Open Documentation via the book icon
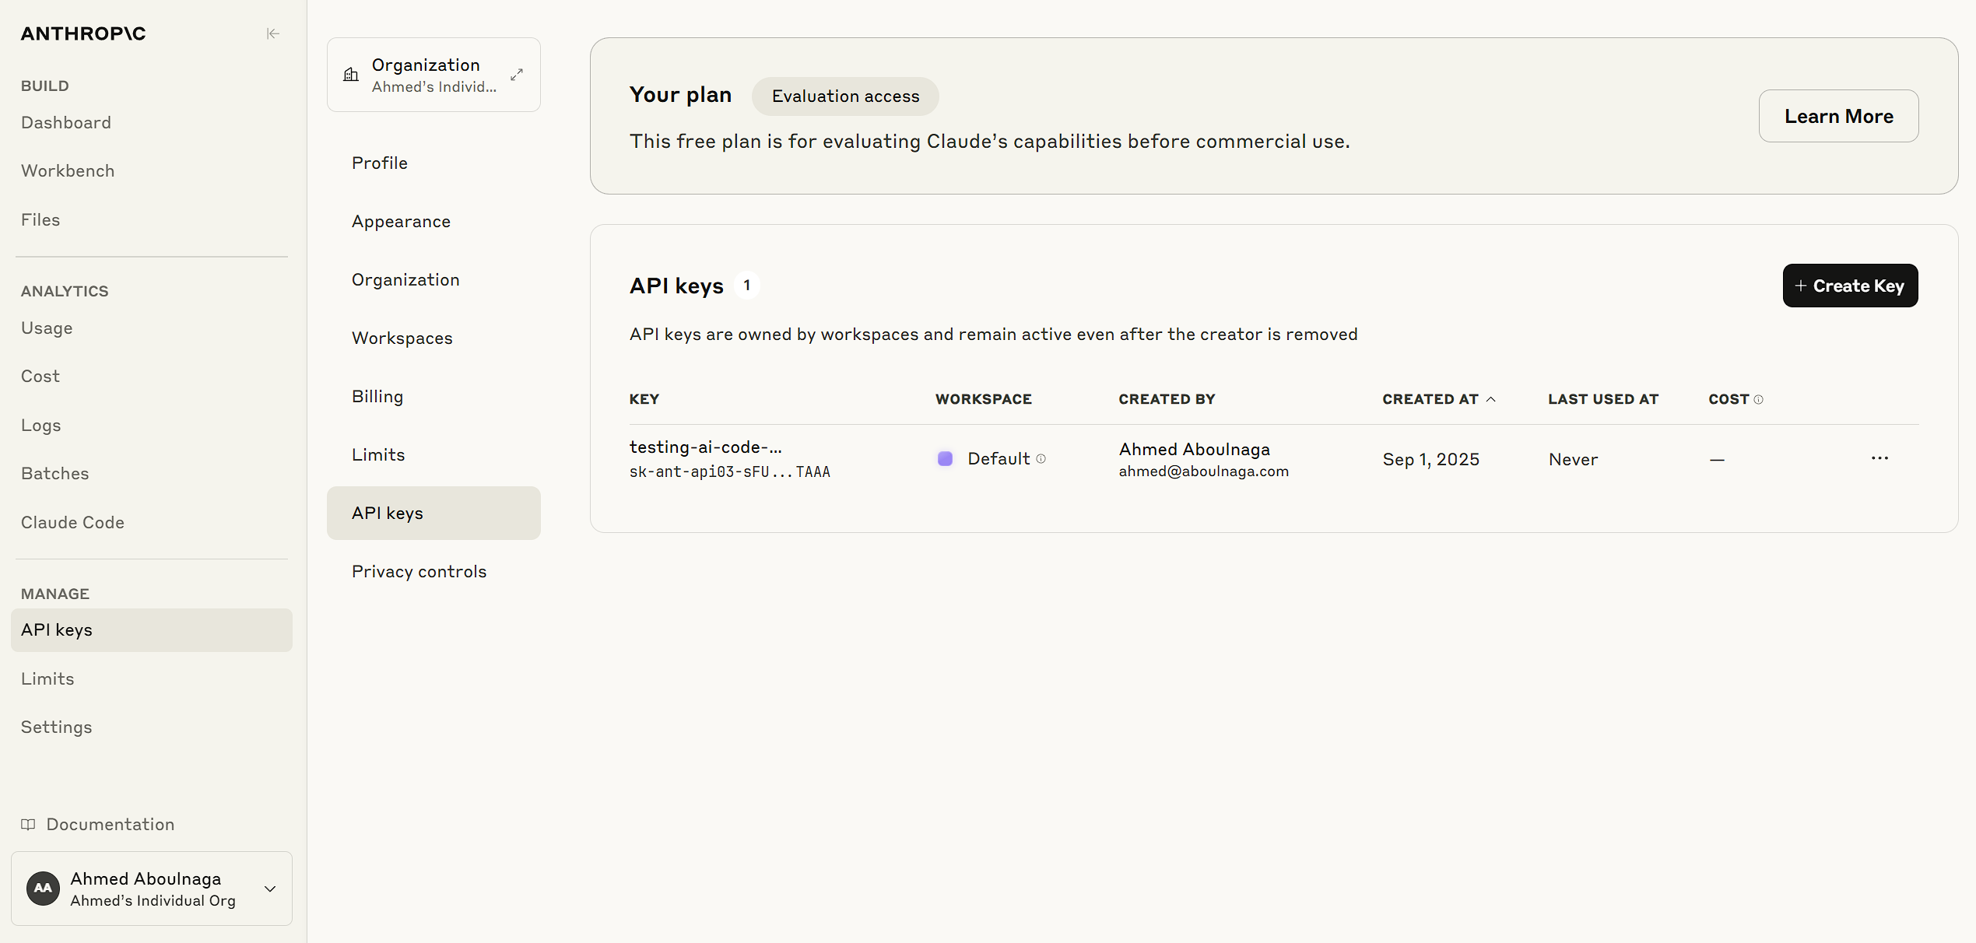Screen dimensions: 1976x943 click(x=29, y=824)
